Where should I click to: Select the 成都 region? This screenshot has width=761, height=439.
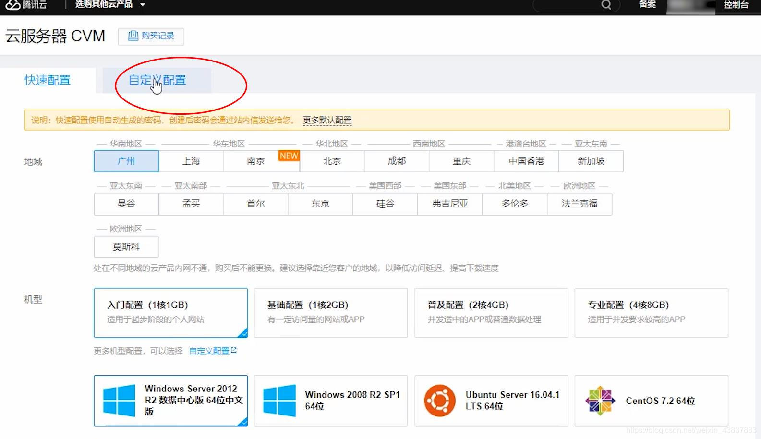pos(397,161)
